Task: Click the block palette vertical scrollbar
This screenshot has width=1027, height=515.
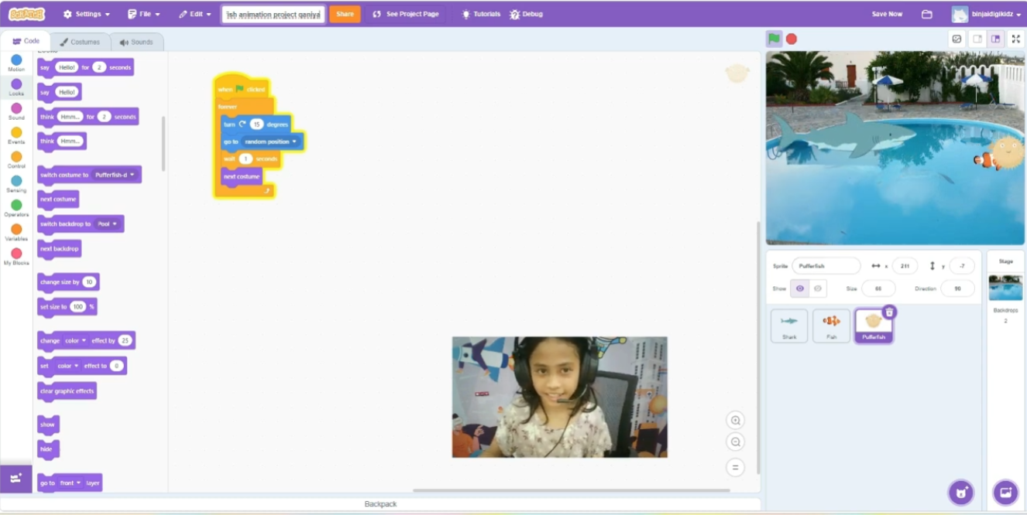Action: tap(163, 144)
